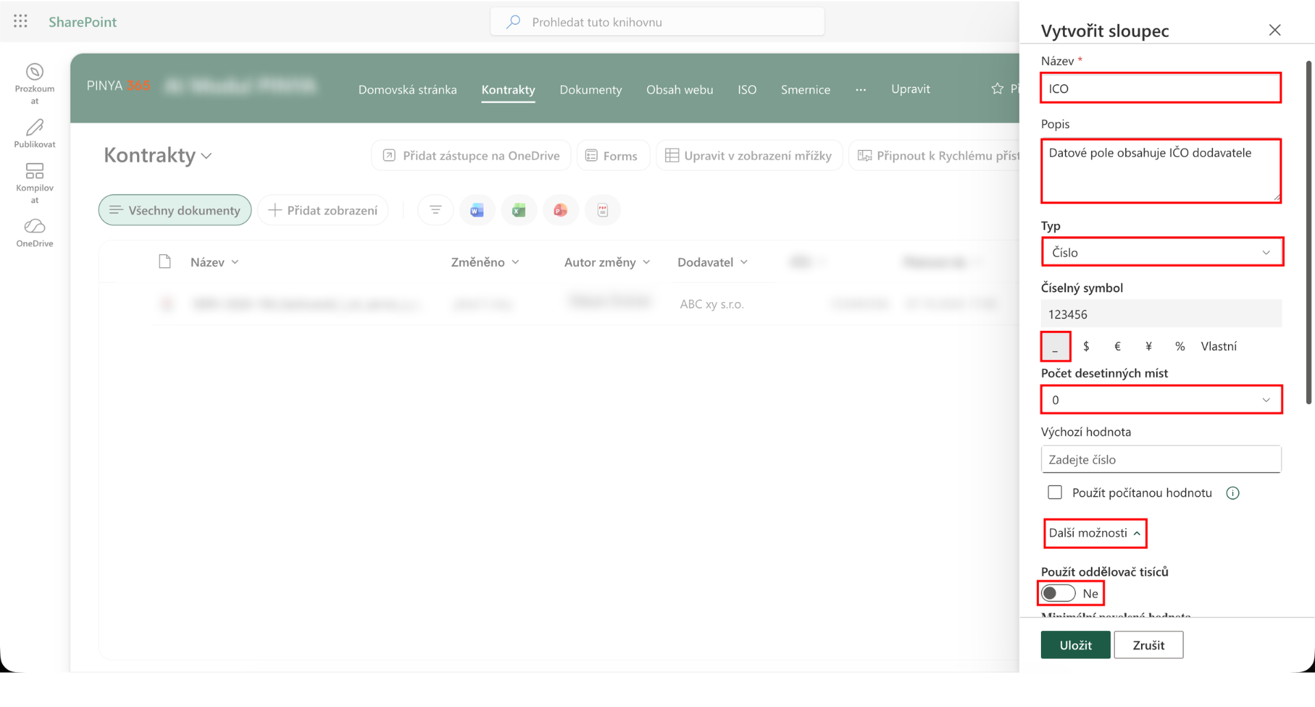Open the Dokumenty navigation tab

(x=590, y=89)
